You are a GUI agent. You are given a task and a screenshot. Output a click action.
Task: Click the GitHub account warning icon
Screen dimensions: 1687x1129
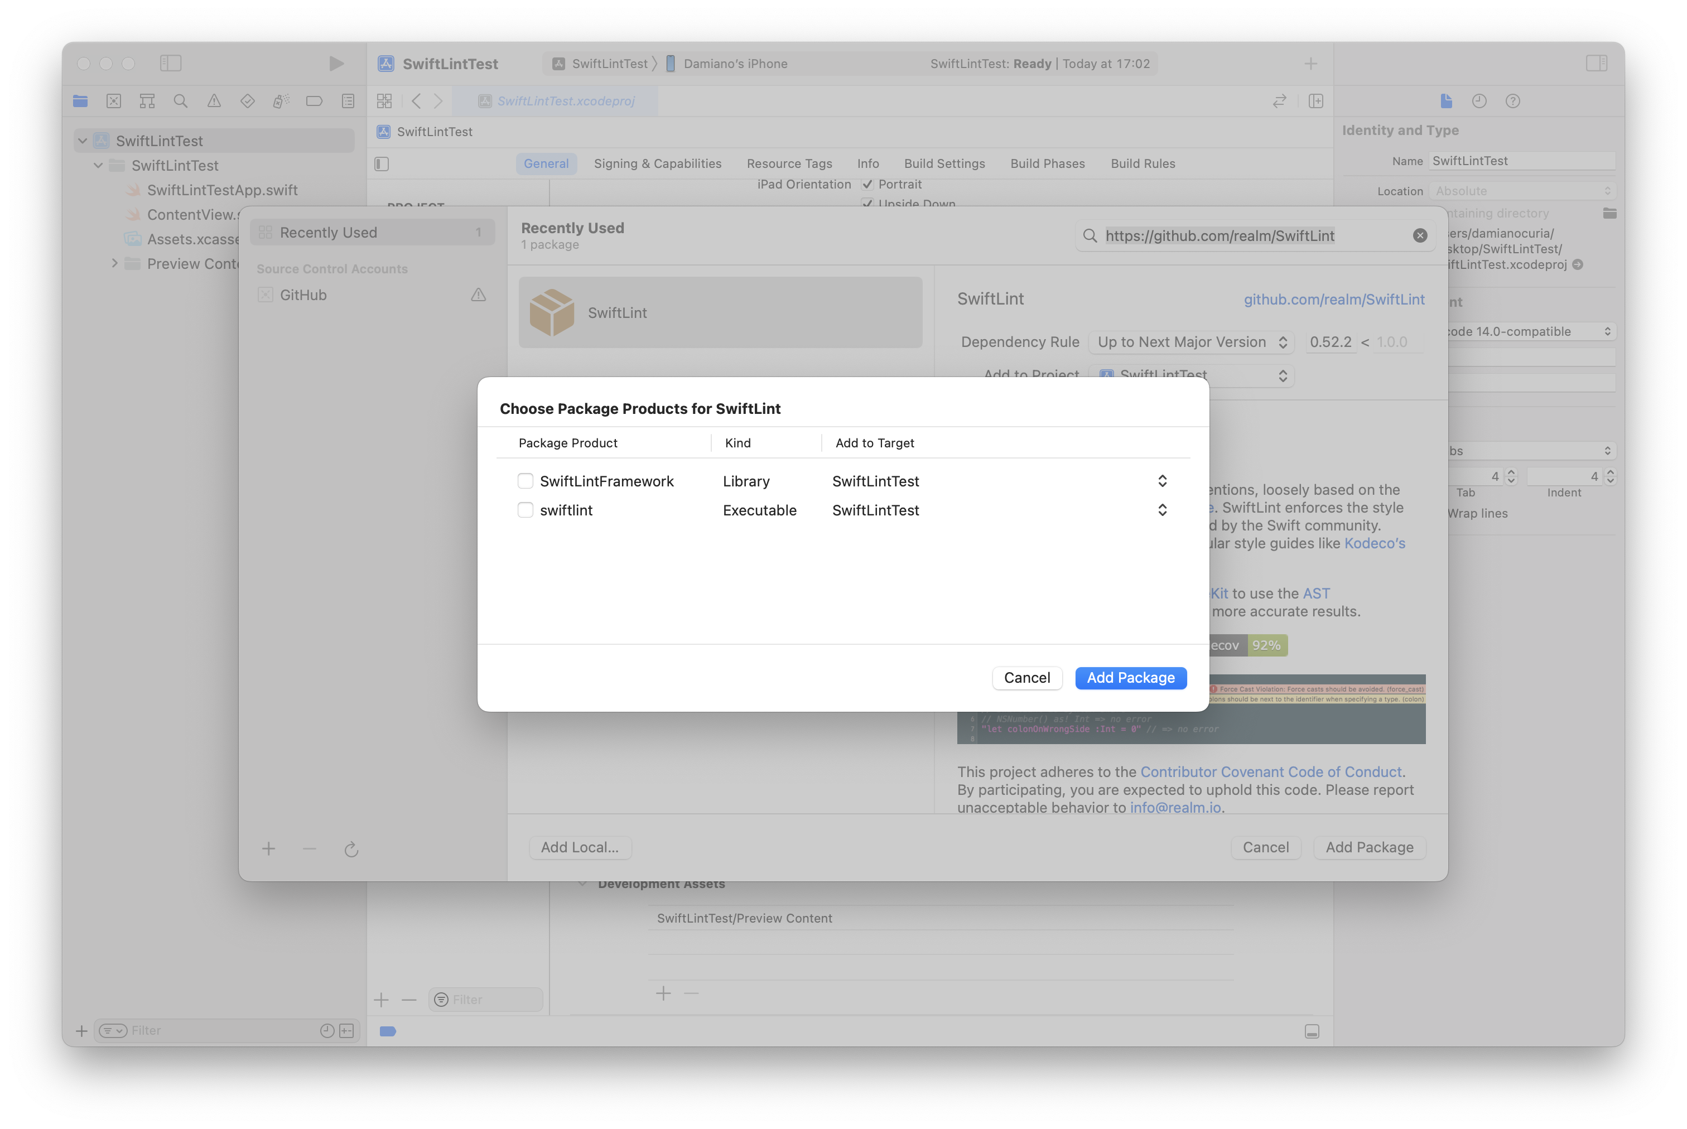(x=478, y=295)
